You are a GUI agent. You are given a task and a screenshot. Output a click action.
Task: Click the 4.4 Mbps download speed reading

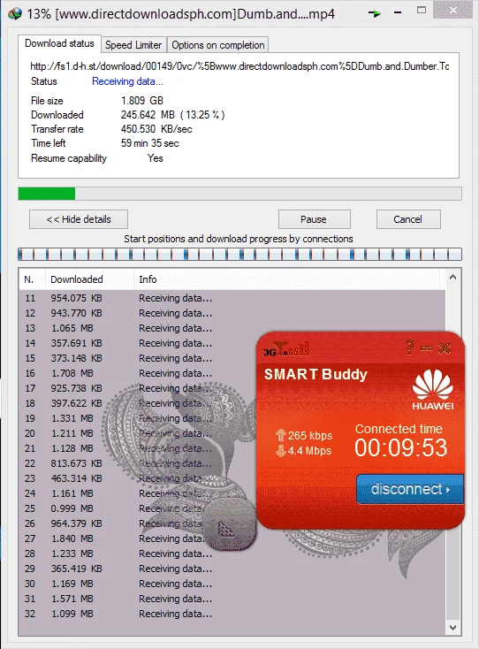pyautogui.click(x=310, y=450)
